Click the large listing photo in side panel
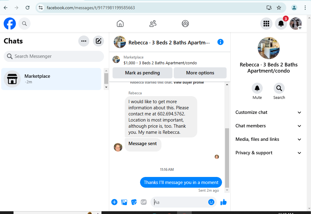Viewport: 311px width, 214px height. click(268, 48)
